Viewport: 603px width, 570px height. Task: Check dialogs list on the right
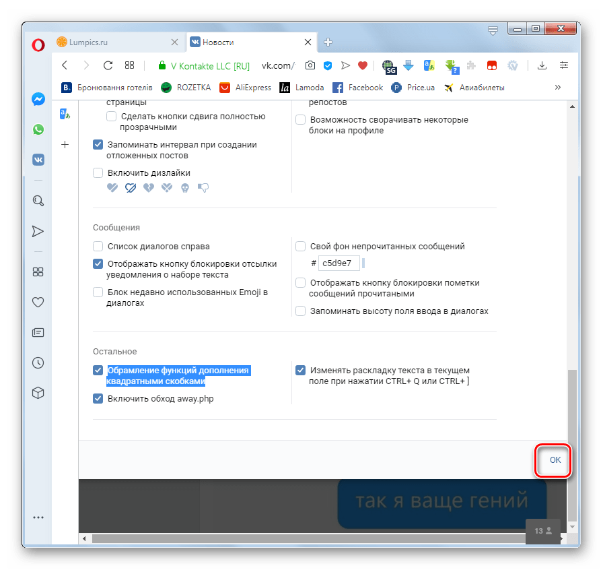[x=98, y=246]
